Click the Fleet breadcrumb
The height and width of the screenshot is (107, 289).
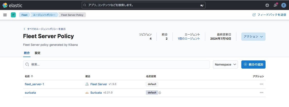pyautogui.click(x=24, y=15)
